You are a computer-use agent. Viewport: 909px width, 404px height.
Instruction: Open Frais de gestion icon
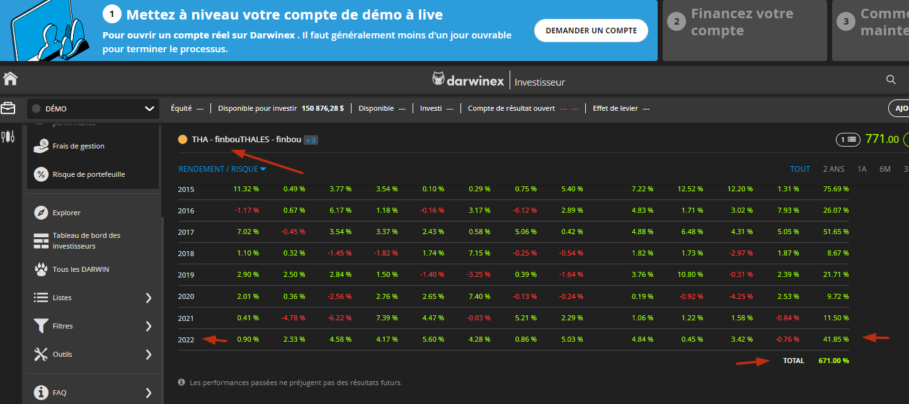41,146
